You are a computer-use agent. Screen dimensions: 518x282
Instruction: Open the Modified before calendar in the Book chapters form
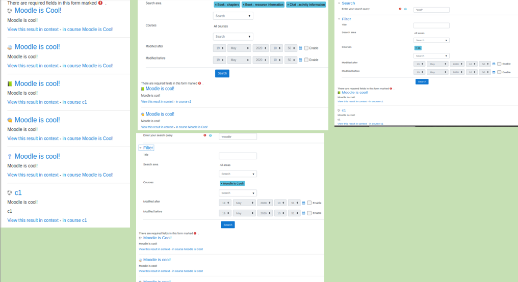point(300,60)
